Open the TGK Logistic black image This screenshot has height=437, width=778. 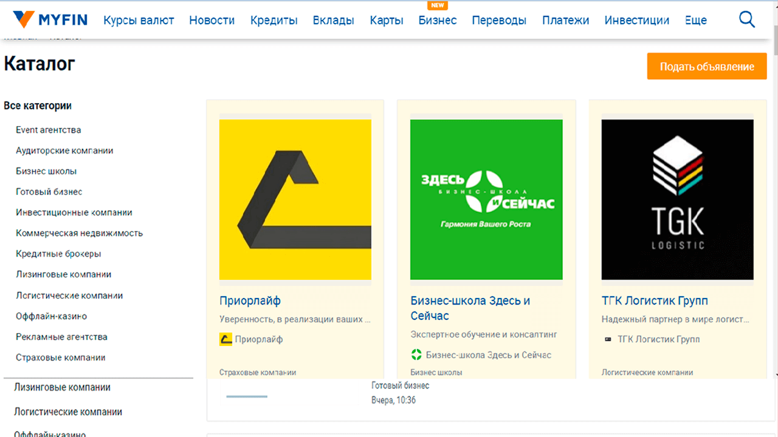[677, 199]
